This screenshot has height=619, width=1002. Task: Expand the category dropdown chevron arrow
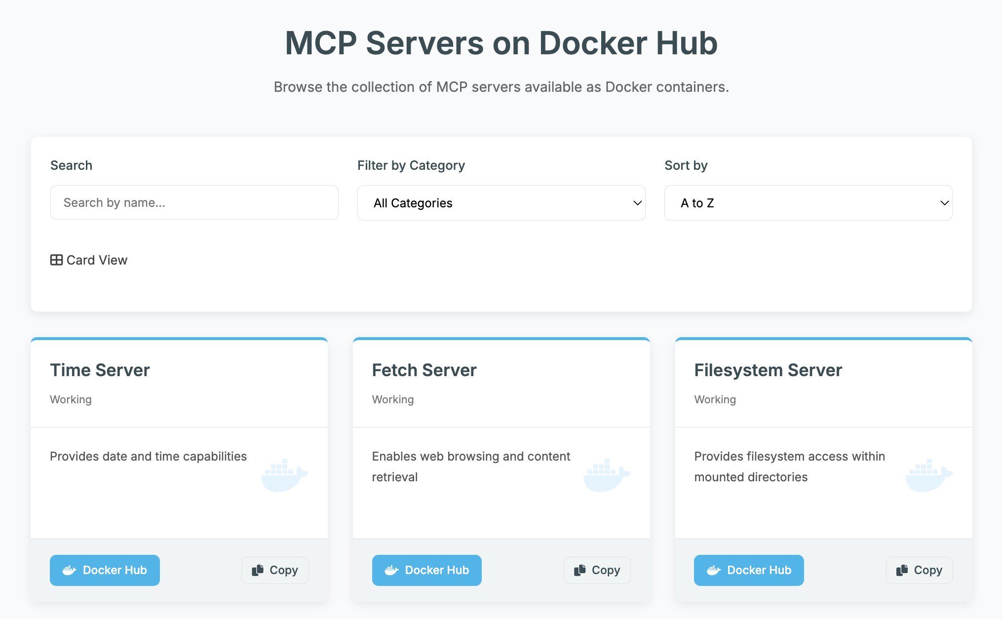[x=637, y=203]
